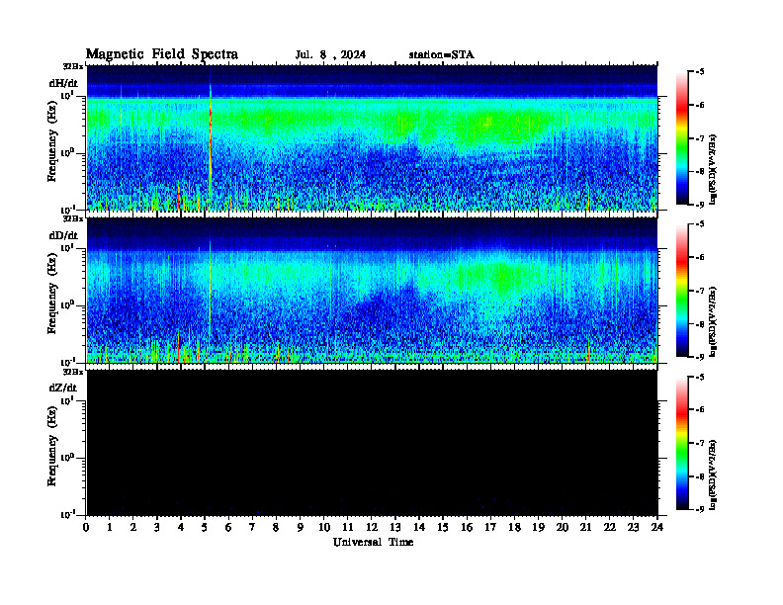Click the '-5' tick on dD/dt color bar

(x=701, y=224)
